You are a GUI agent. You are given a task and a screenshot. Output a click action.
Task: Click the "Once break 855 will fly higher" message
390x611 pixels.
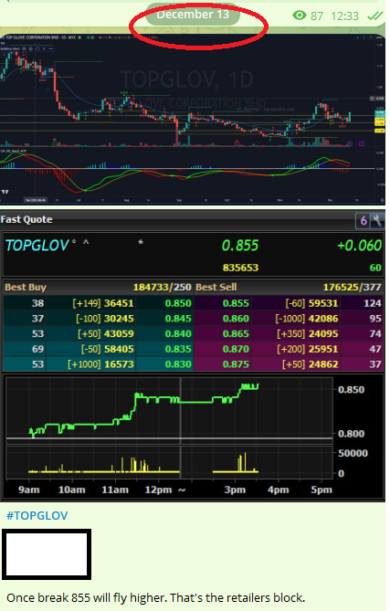155,597
